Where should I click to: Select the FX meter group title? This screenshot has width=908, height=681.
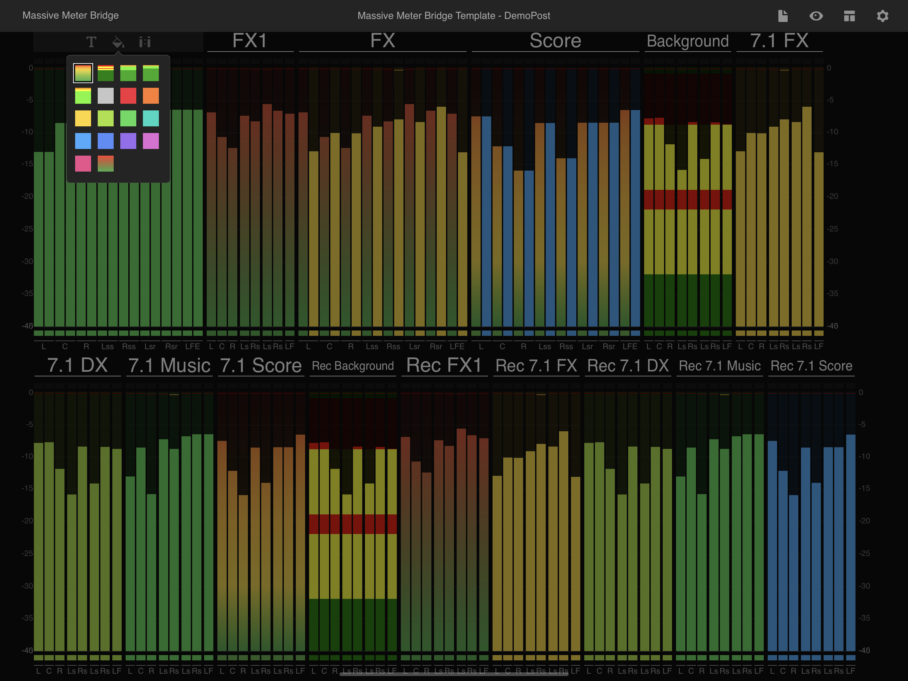pos(383,41)
